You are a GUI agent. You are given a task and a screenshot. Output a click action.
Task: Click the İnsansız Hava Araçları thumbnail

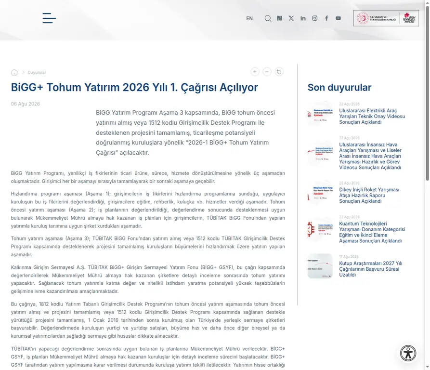(320, 154)
